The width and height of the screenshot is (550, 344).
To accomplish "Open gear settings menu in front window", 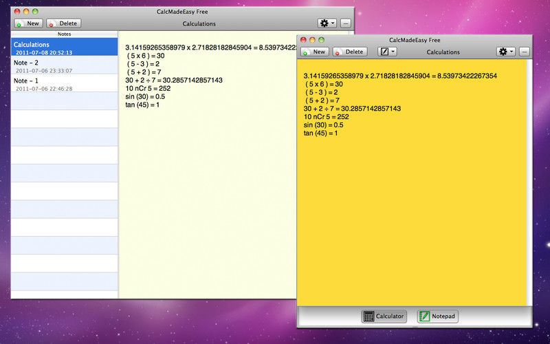I will [505, 52].
